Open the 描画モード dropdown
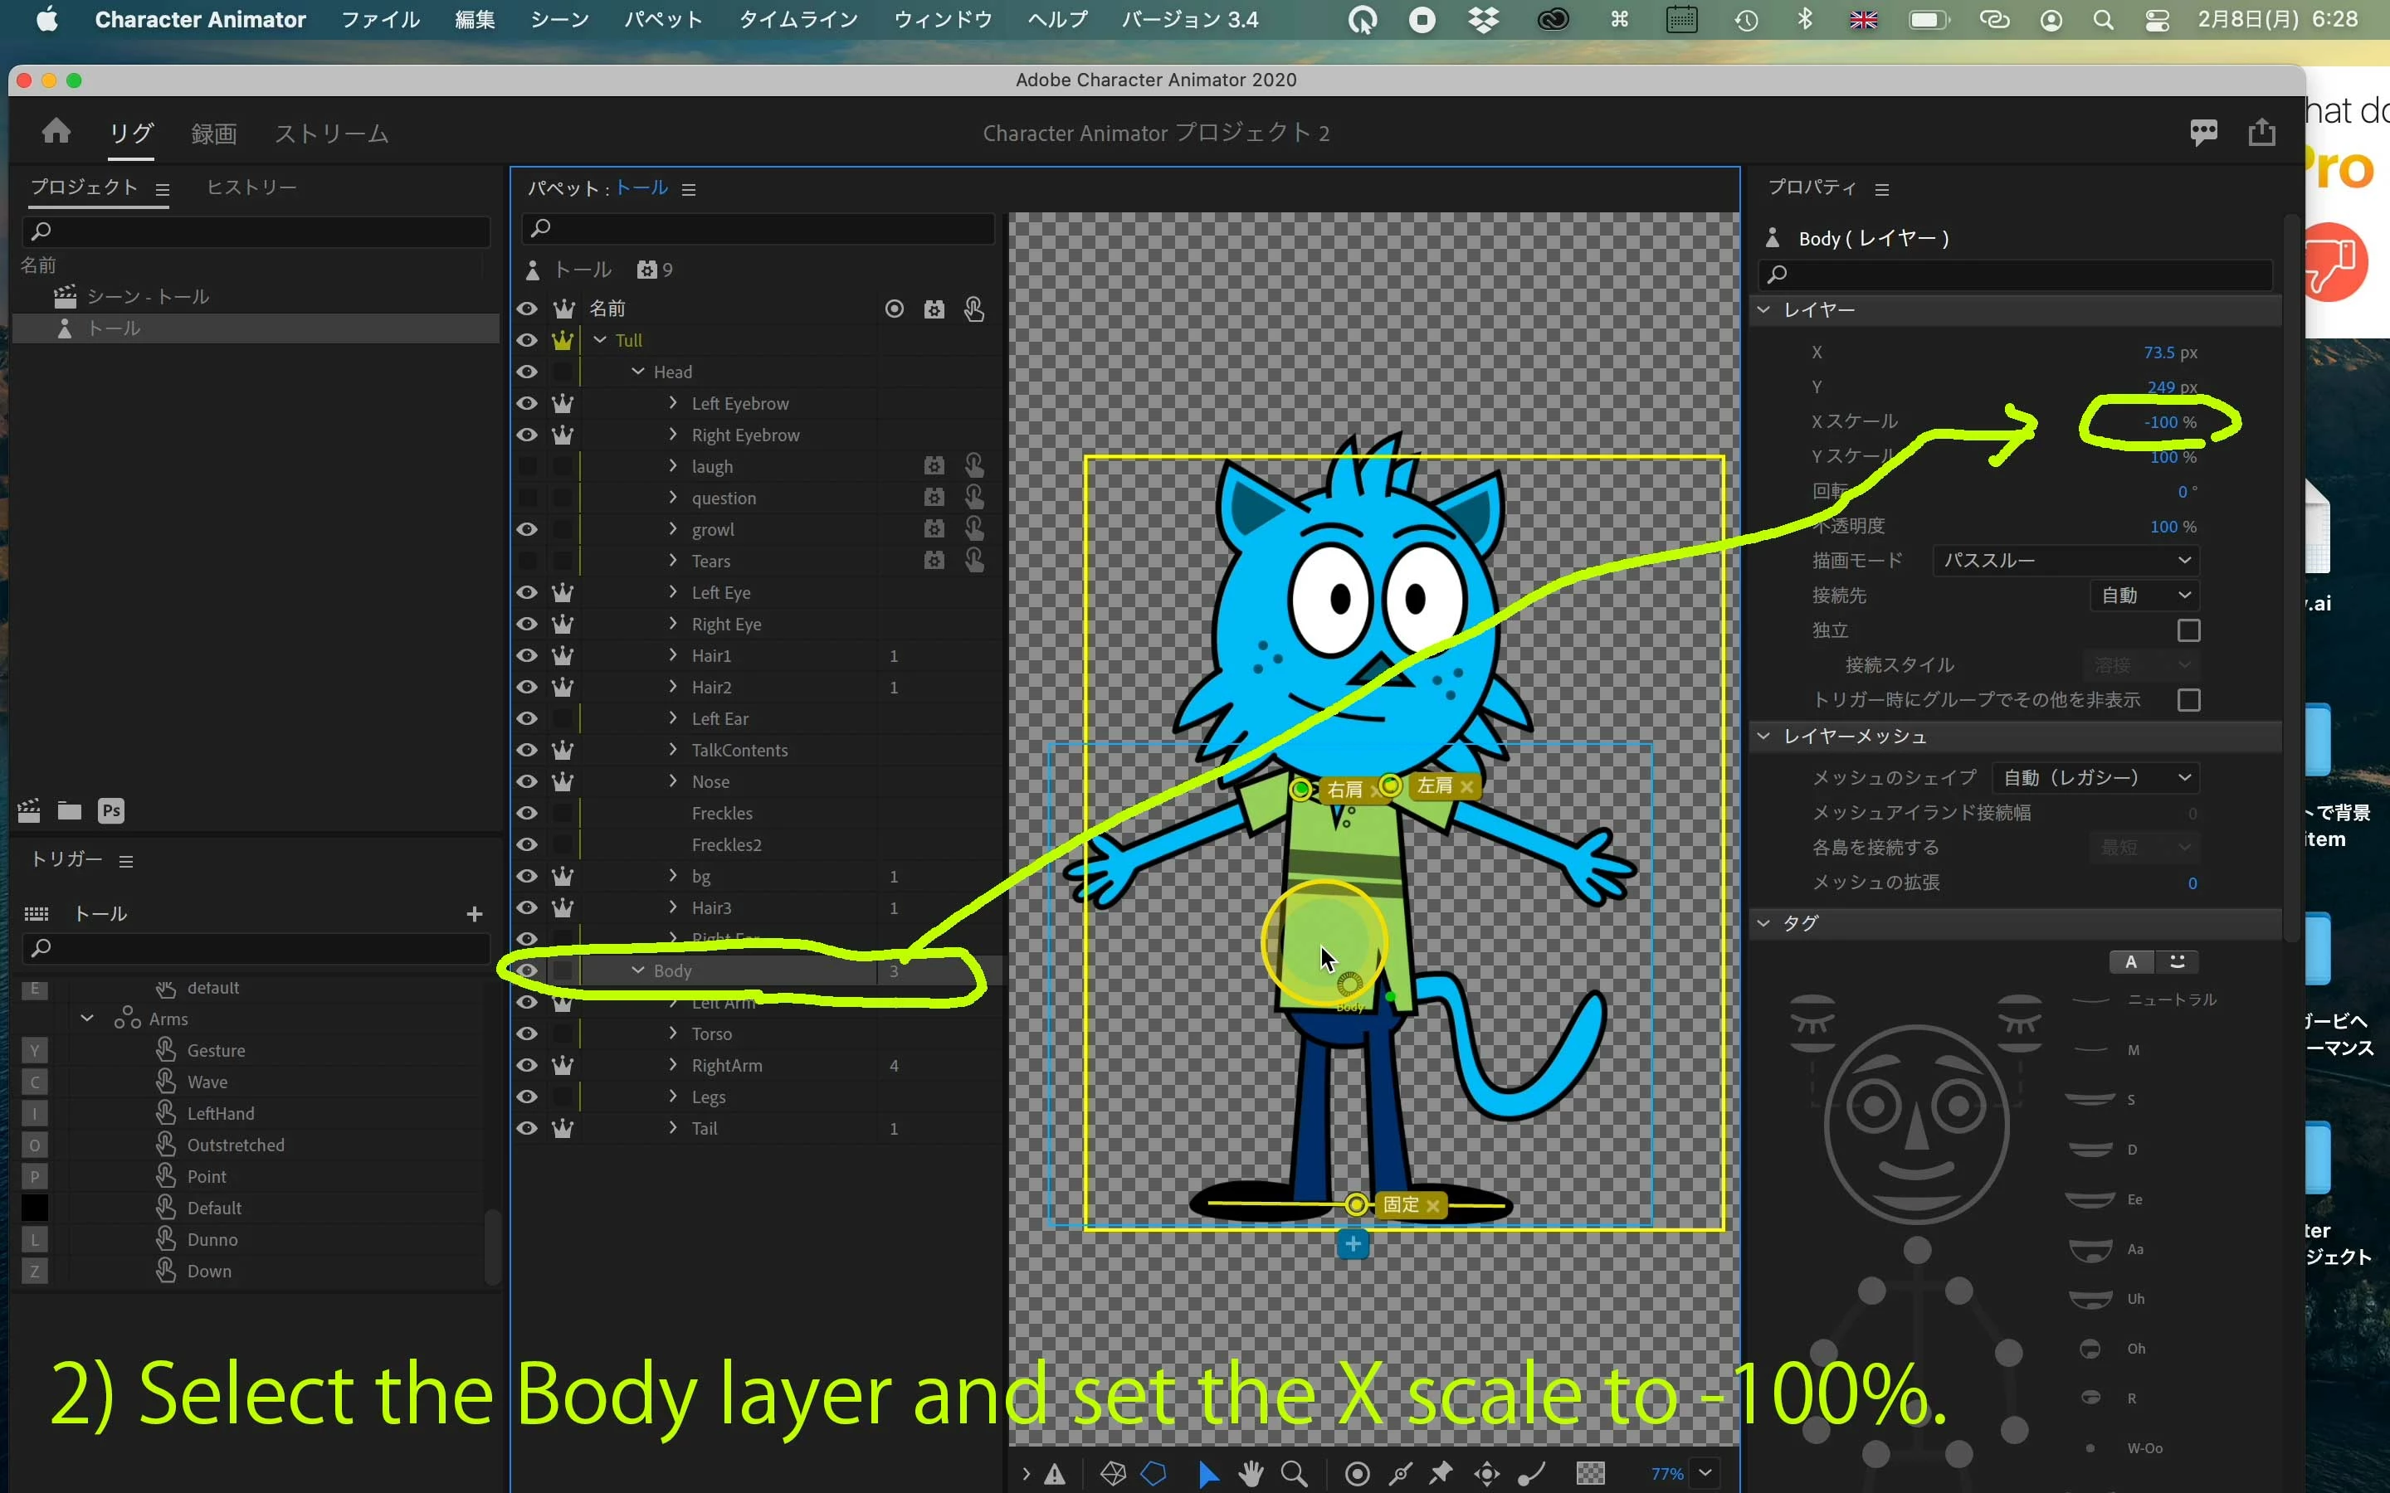The image size is (2390, 1493). pyautogui.click(x=2066, y=561)
